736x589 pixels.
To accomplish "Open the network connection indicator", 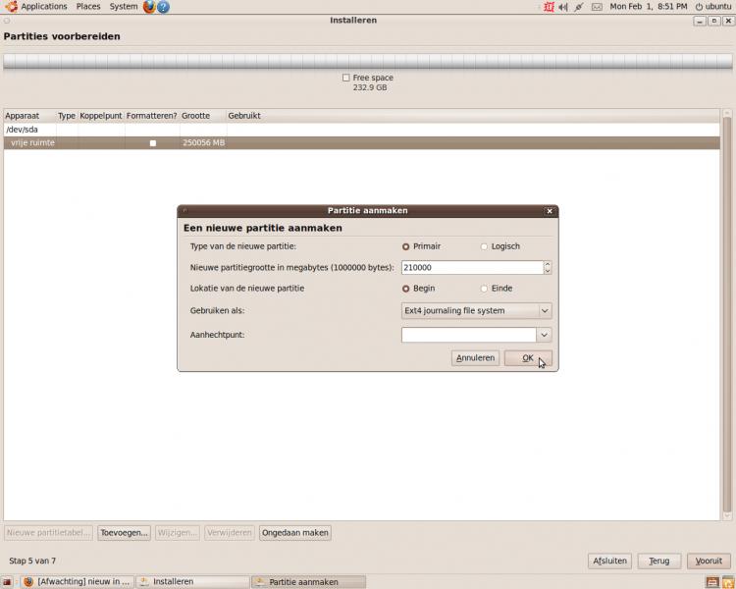I will (x=579, y=7).
